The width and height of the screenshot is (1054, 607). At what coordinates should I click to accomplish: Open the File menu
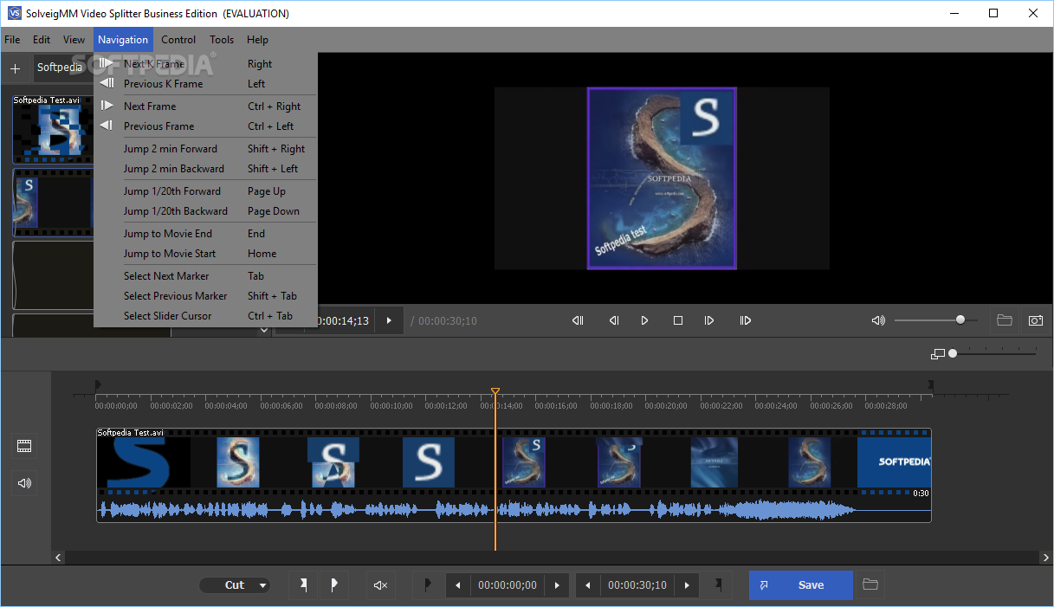point(12,40)
